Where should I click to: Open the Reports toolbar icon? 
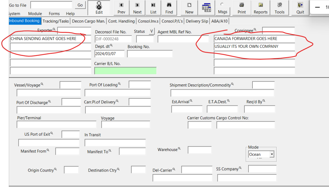[x=260, y=5]
